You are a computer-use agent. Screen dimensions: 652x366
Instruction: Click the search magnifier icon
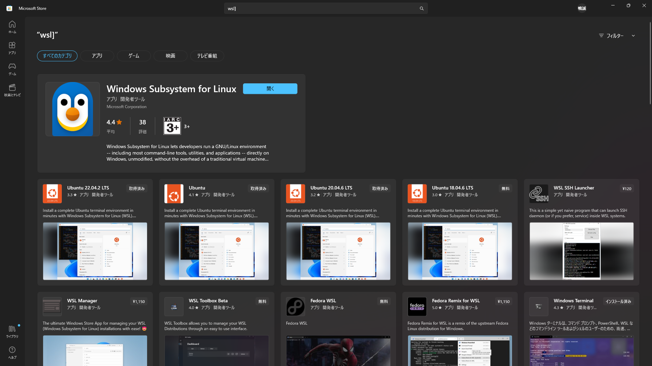tap(421, 8)
